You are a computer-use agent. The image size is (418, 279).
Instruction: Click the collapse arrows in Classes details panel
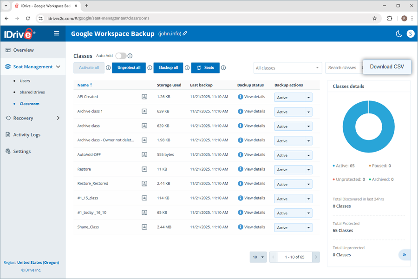pos(404,255)
